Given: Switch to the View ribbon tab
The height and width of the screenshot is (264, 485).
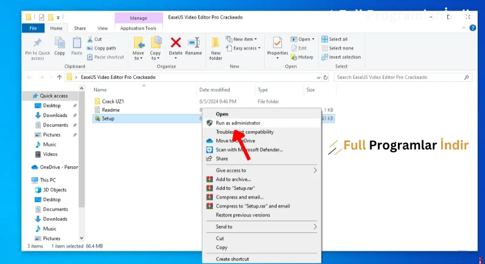Looking at the screenshot, I should pyautogui.click(x=103, y=28).
